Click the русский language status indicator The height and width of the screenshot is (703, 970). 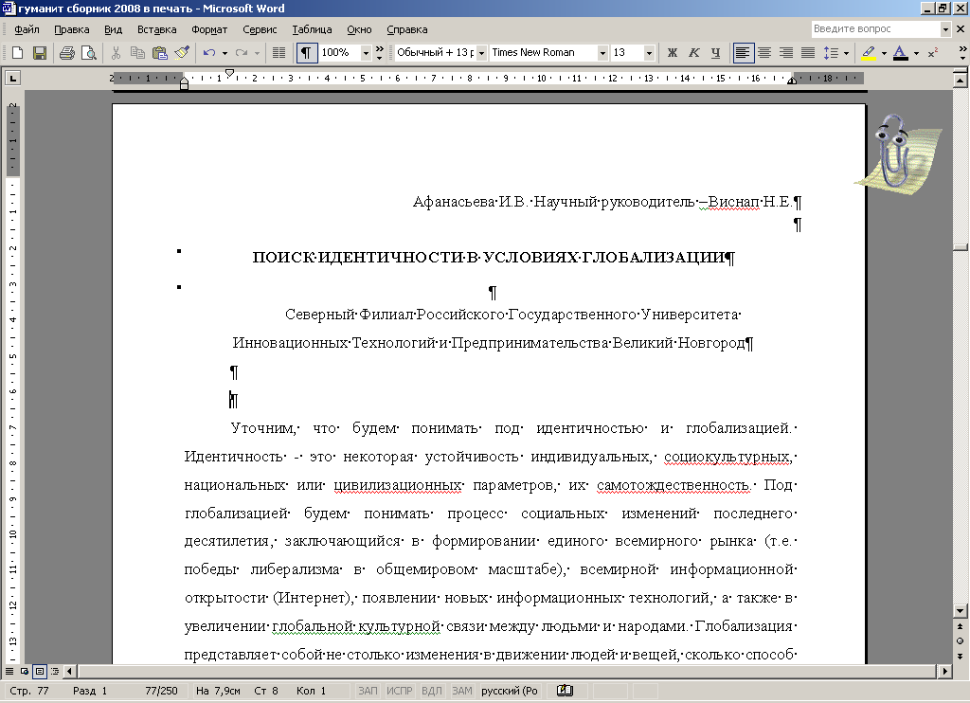(509, 692)
